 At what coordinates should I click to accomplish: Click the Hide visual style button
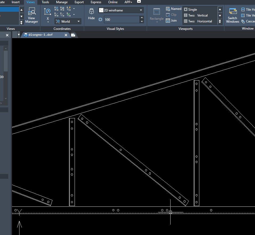(x=91, y=14)
